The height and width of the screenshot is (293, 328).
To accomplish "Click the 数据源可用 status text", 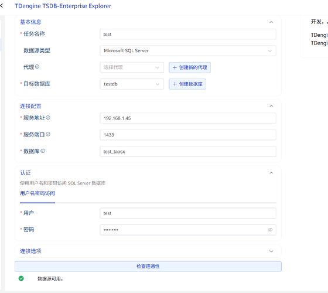I will [50, 278].
